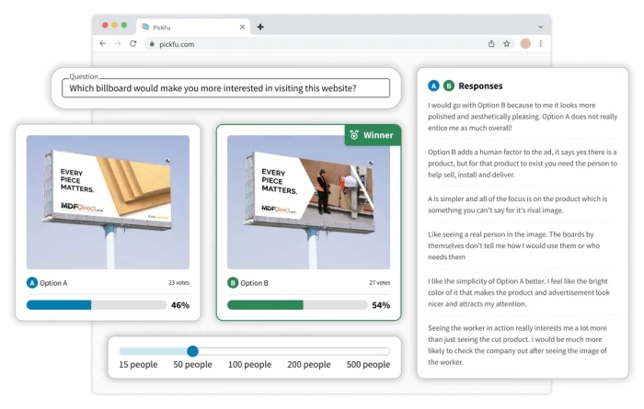Click the red window close button
Screen dimensions: 644x409
105,25
